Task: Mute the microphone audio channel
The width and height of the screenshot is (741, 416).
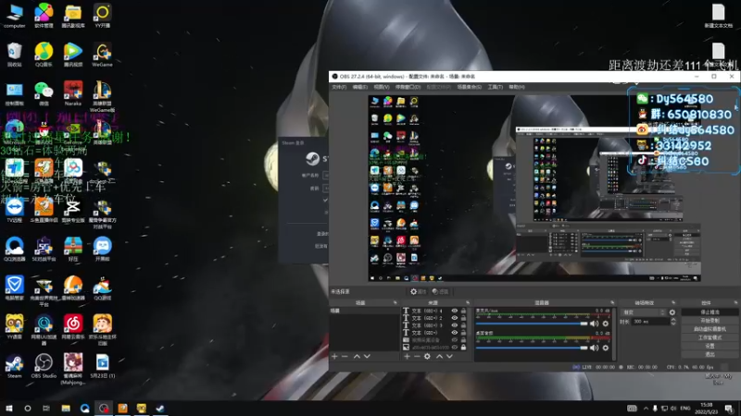Action: tap(594, 324)
